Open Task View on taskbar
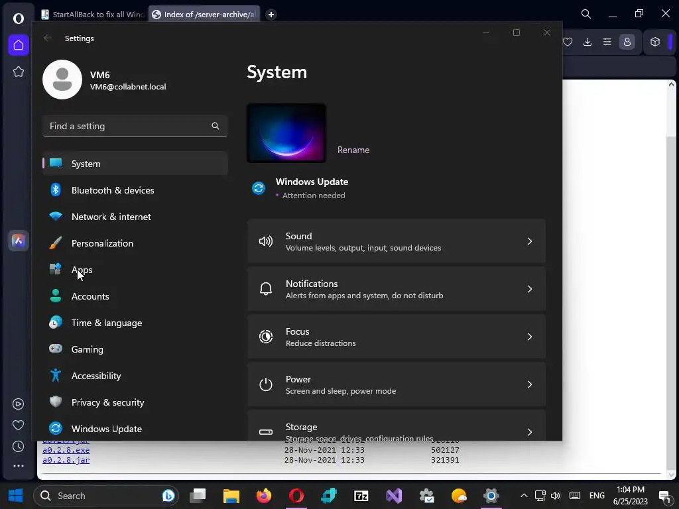 [198, 496]
